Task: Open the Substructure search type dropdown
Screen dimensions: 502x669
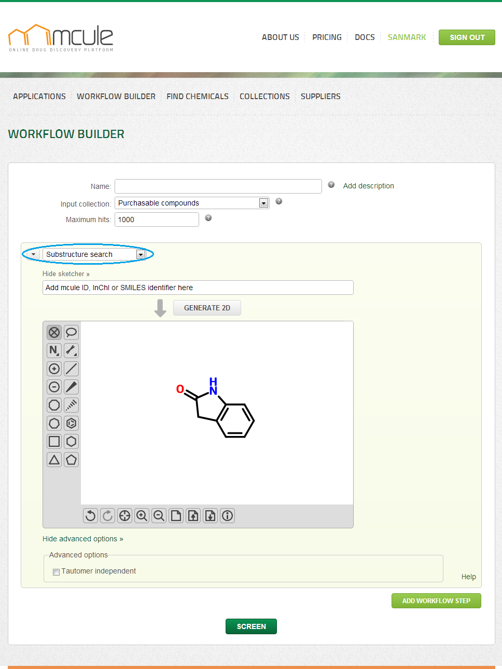Action: pyautogui.click(x=93, y=254)
